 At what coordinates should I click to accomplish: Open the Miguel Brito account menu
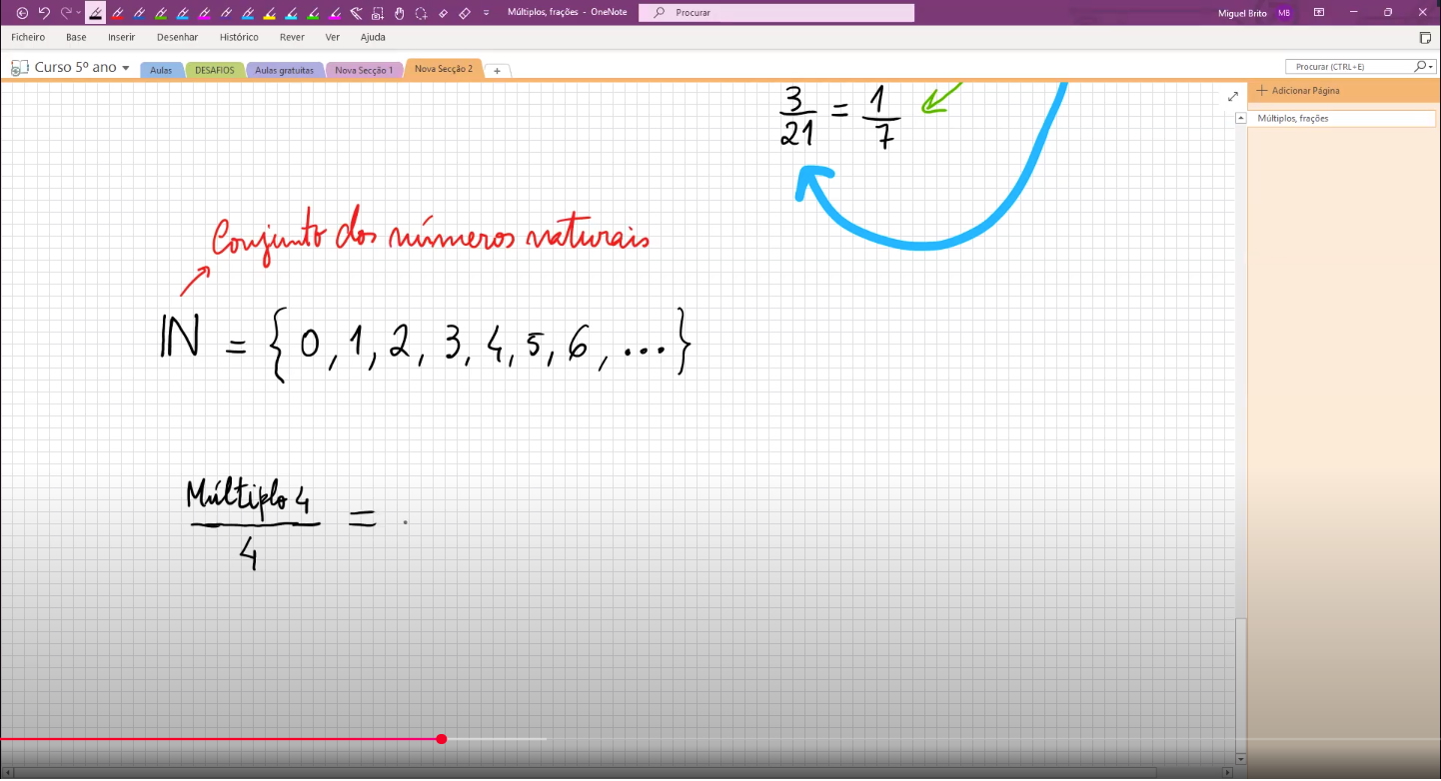pyautogui.click(x=1255, y=12)
